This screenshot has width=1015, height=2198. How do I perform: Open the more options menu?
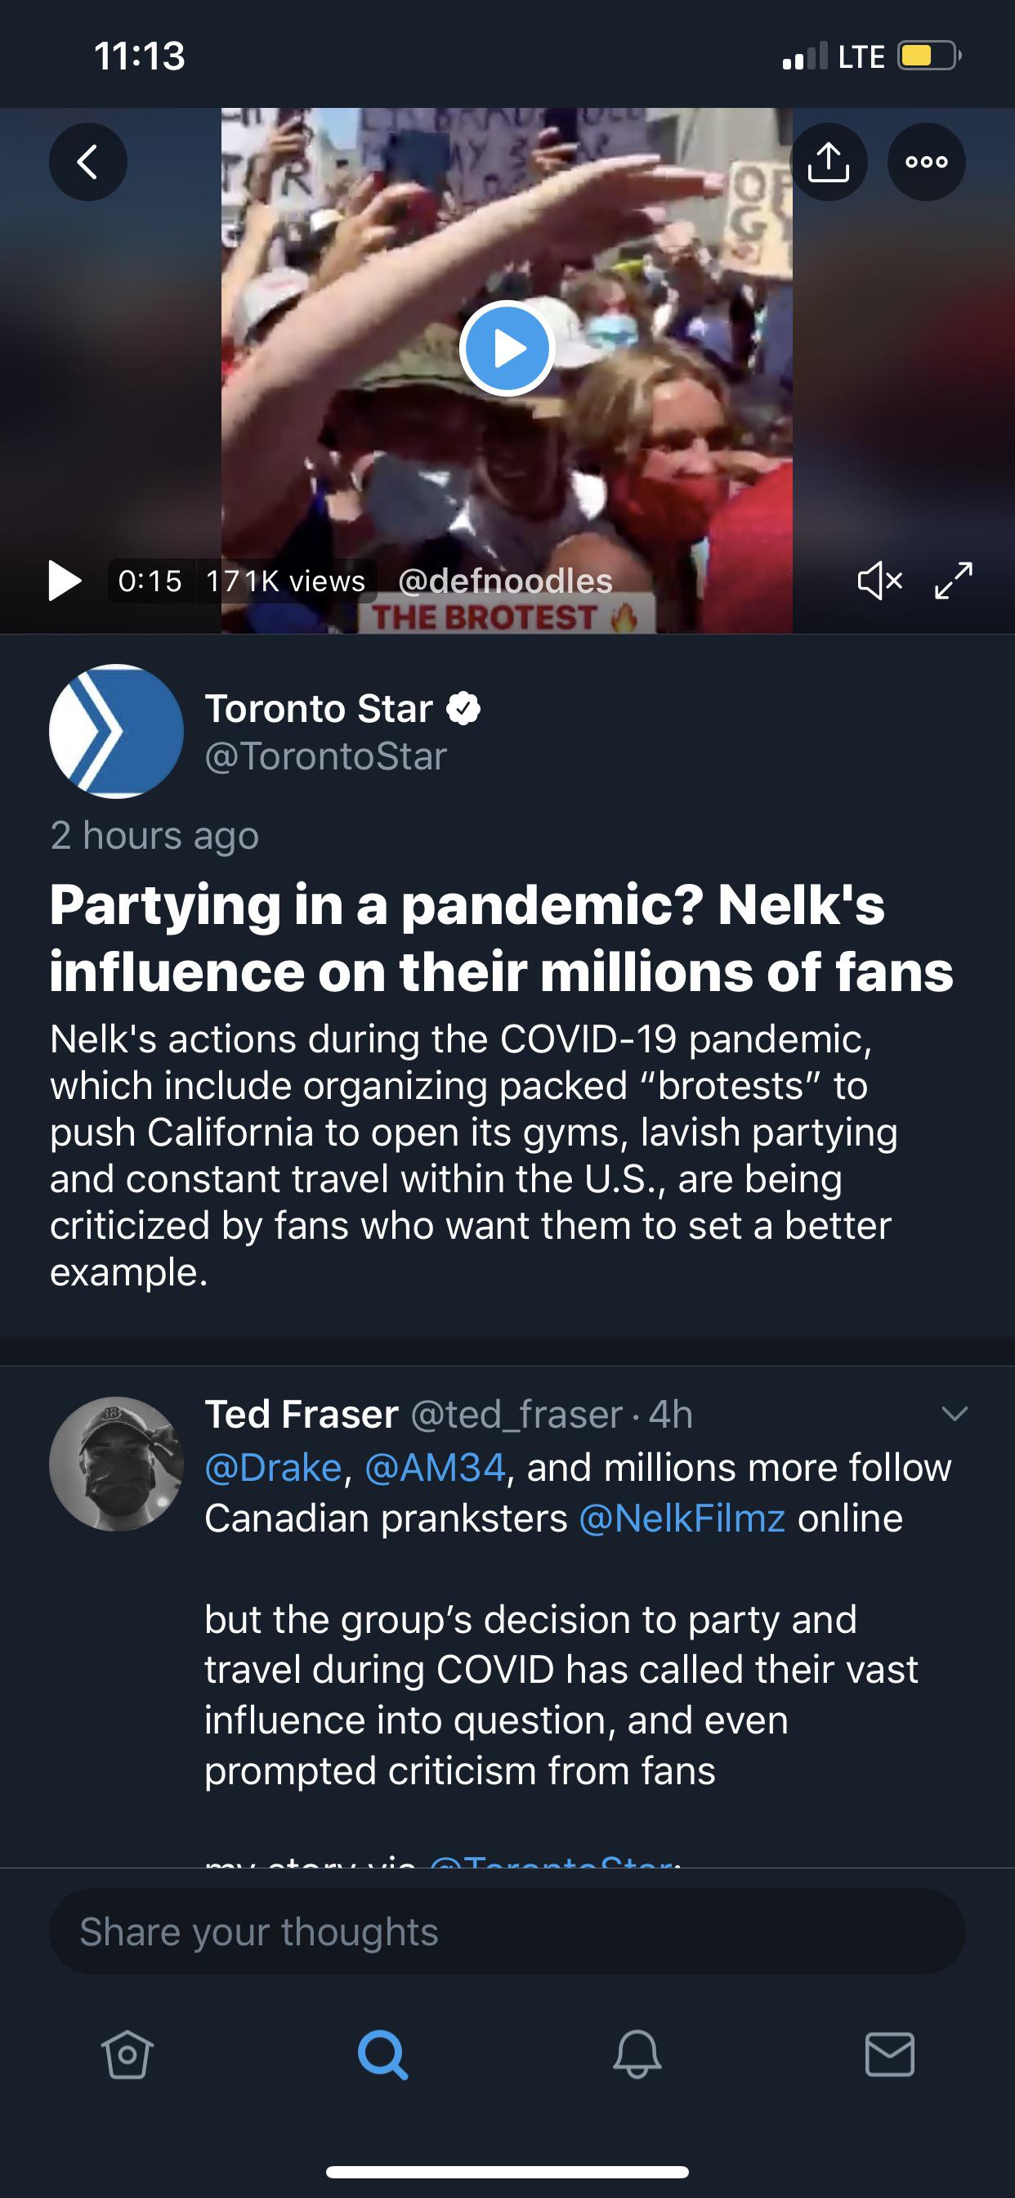coord(926,160)
